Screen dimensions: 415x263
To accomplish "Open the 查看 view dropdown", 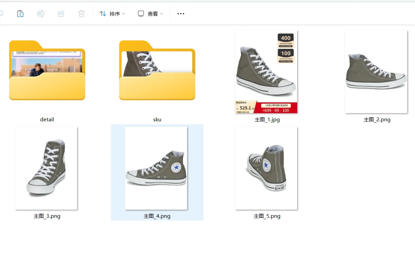I will tap(150, 14).
